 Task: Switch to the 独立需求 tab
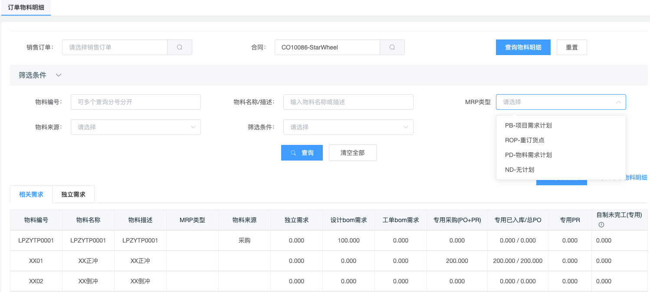point(73,194)
